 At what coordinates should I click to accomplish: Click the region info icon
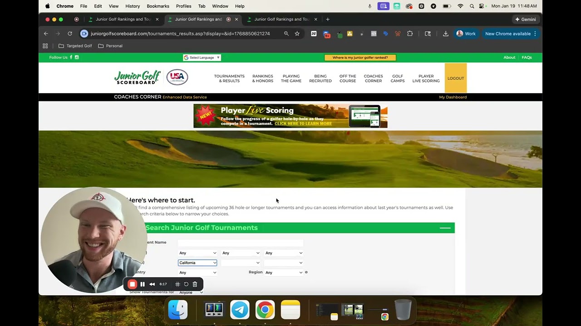(x=306, y=272)
